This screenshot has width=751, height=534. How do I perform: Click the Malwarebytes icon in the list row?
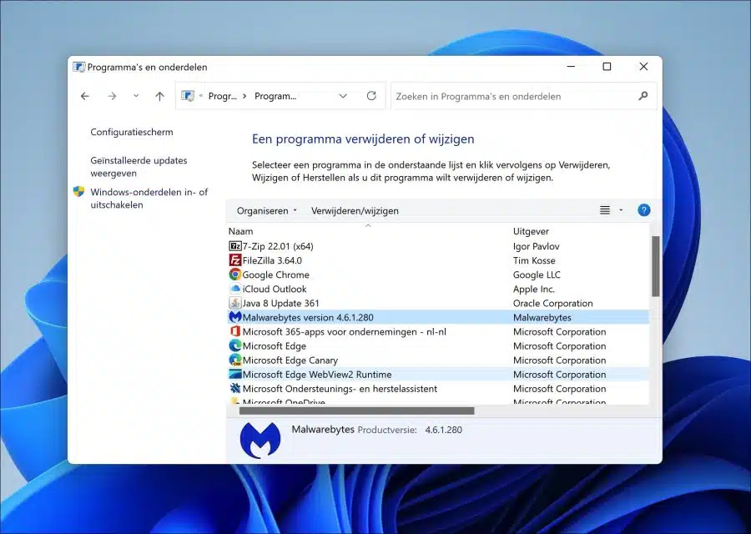(235, 317)
